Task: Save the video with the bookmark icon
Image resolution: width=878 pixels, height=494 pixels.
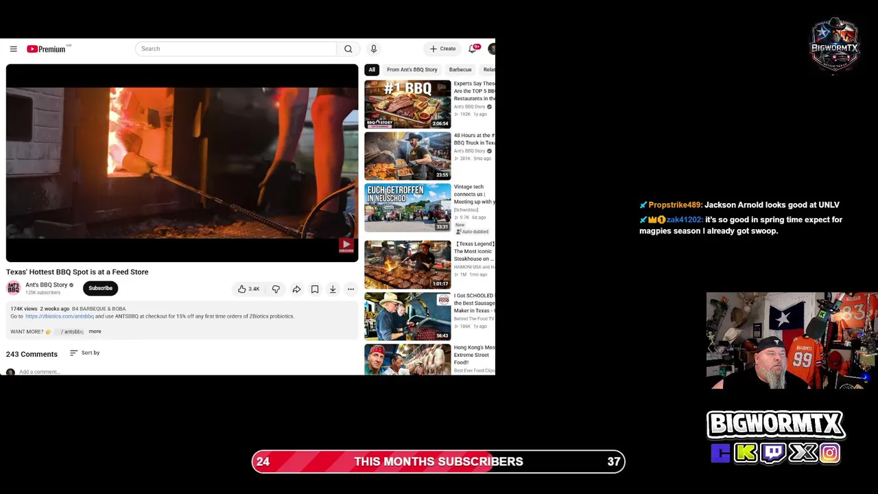Action: coord(315,289)
